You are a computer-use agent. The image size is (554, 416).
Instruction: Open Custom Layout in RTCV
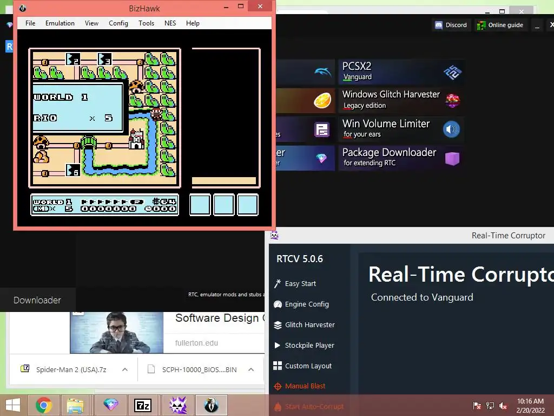[x=308, y=366]
